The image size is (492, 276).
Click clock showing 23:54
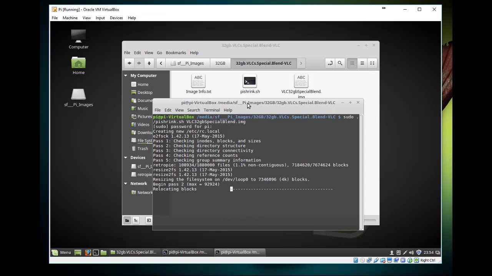pos(428,253)
